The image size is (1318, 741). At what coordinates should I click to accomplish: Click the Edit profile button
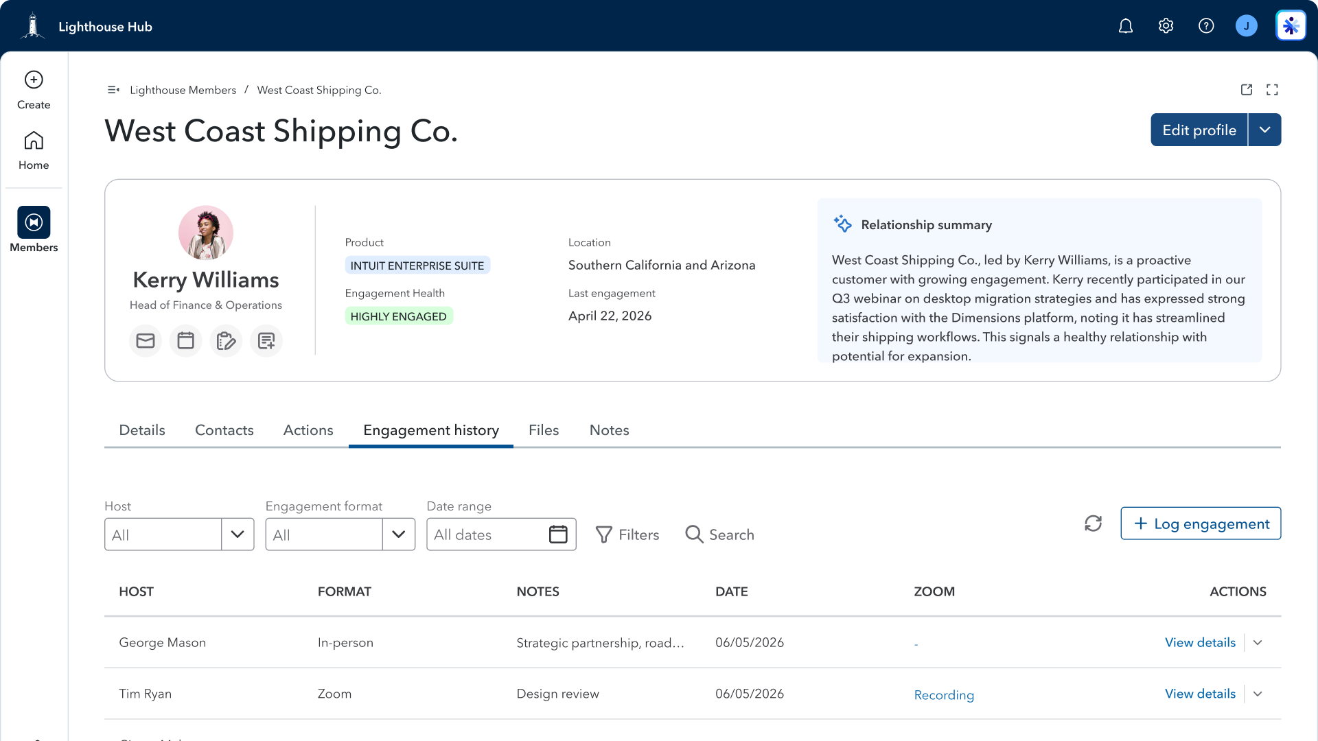coord(1199,130)
